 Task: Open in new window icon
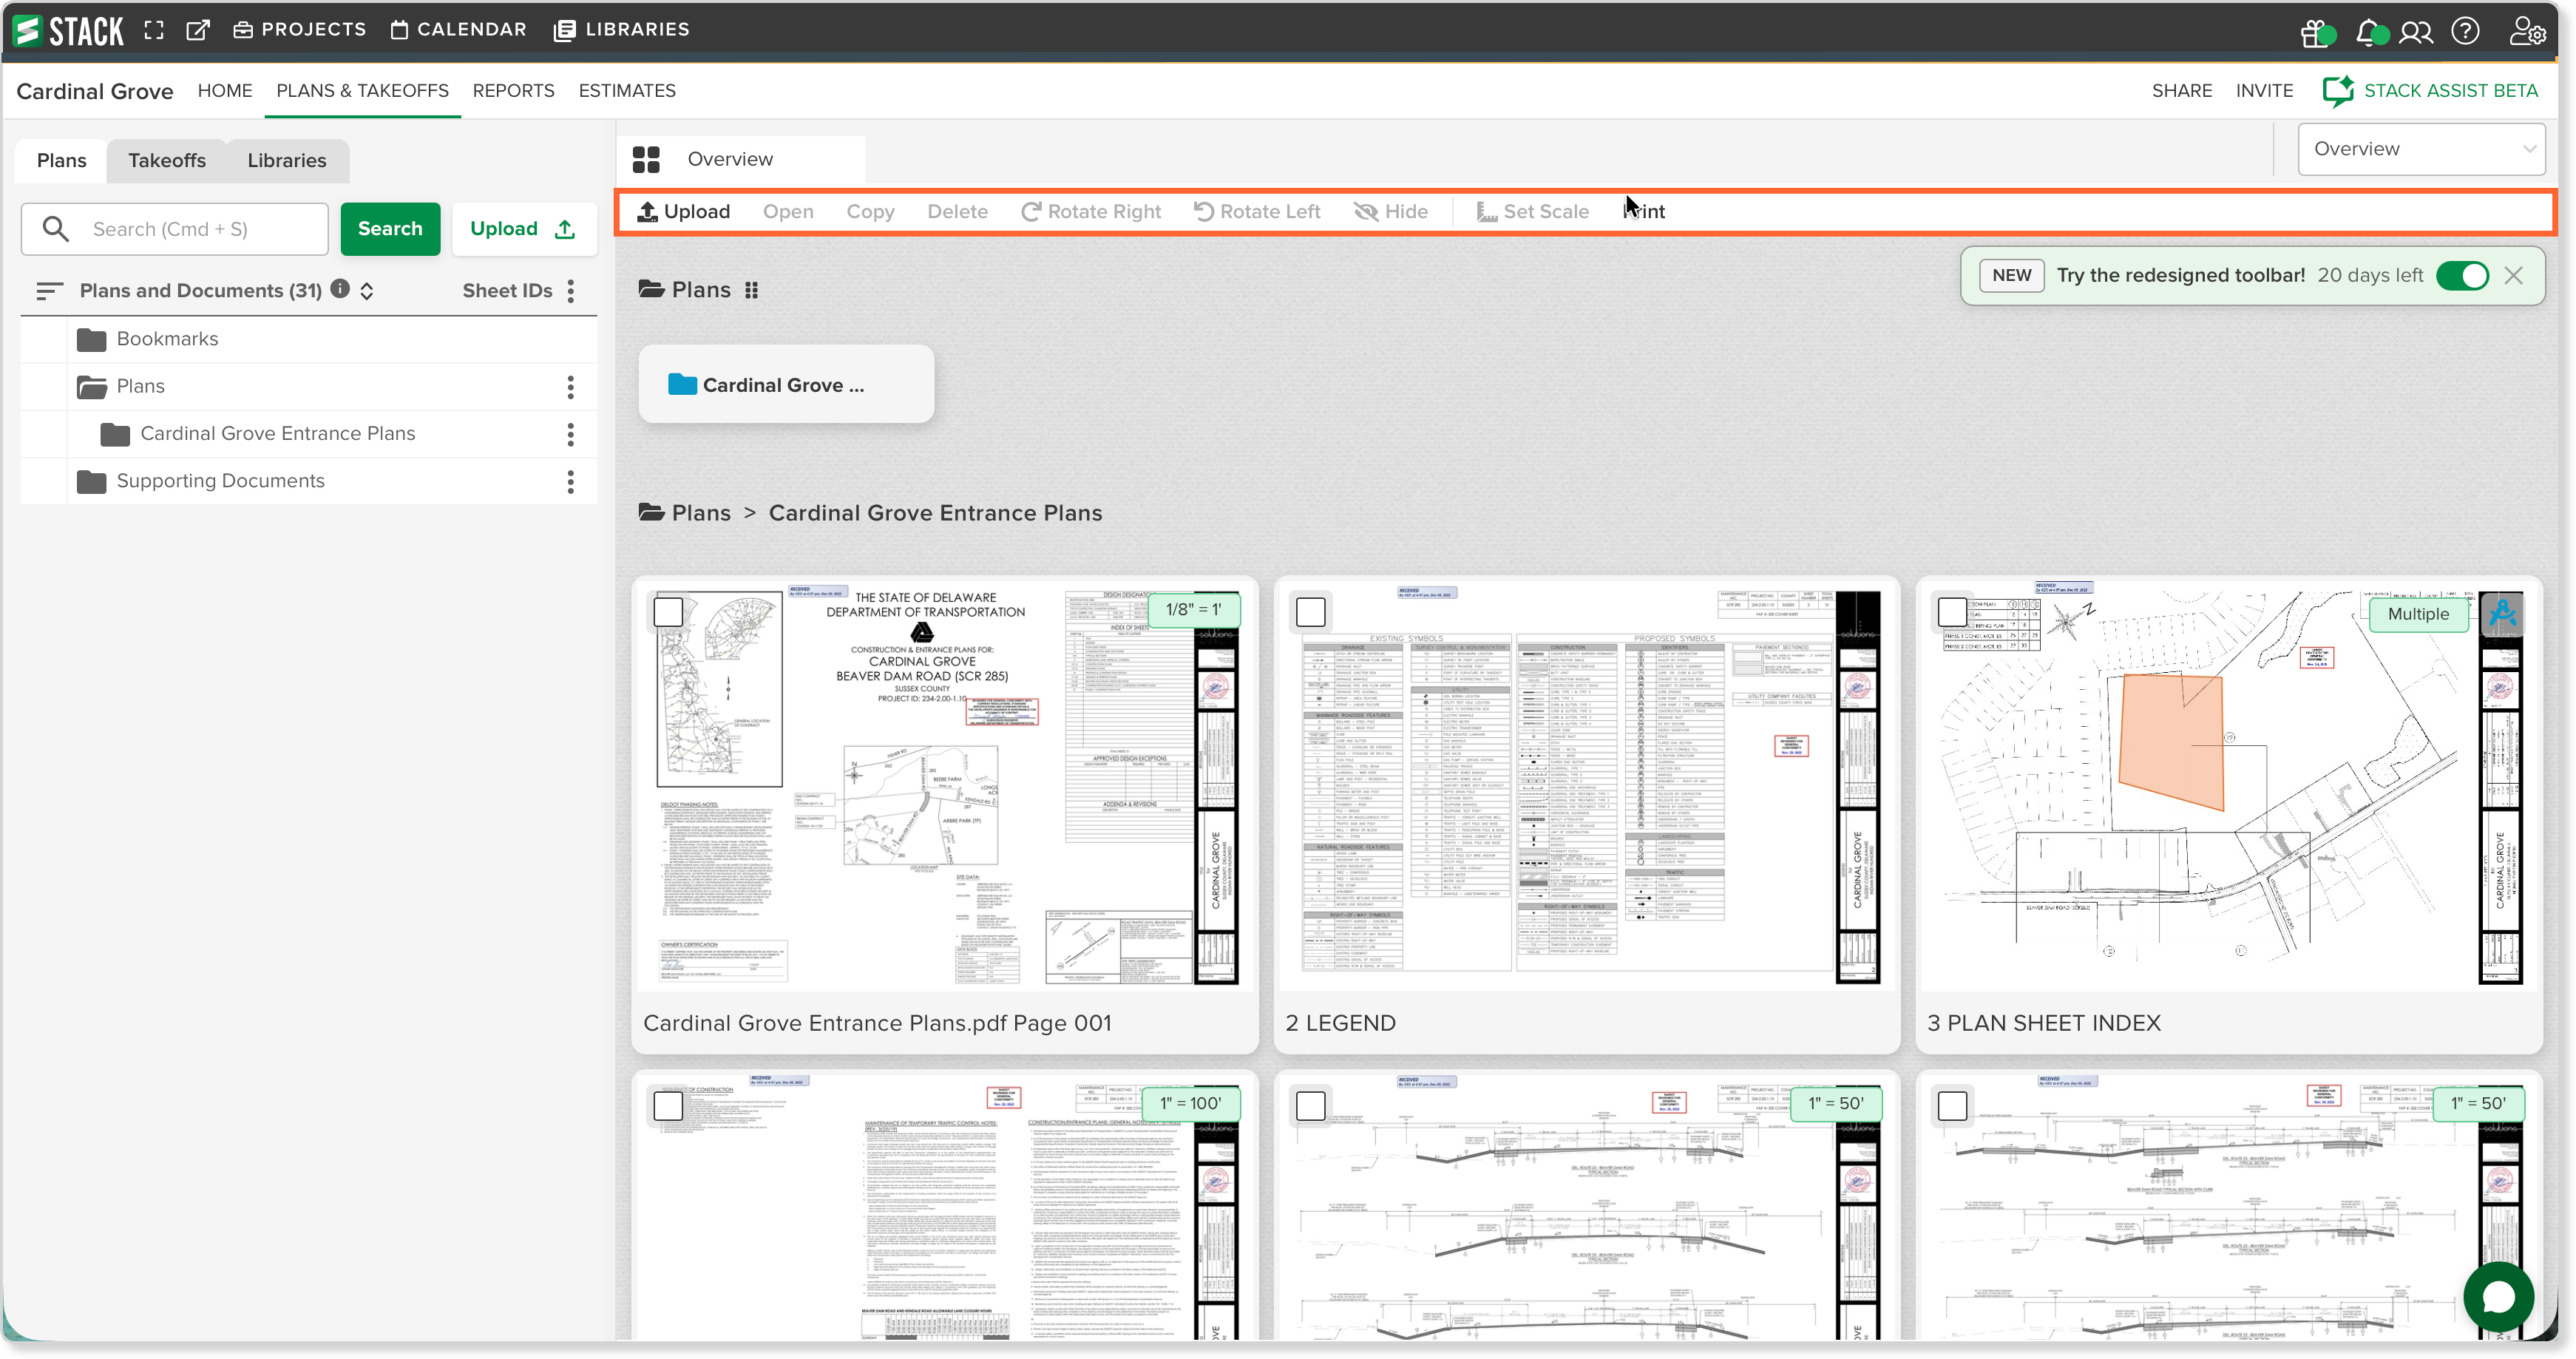tap(198, 30)
